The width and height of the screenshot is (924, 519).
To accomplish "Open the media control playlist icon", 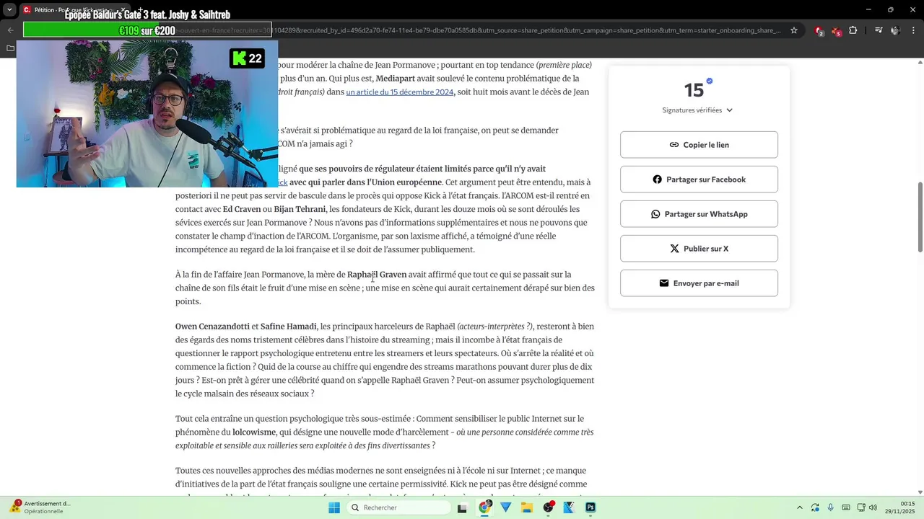I will (879, 30).
